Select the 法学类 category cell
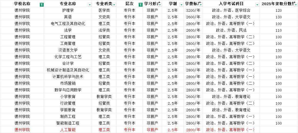The height and width of the screenshot is (133, 298). 104,30
